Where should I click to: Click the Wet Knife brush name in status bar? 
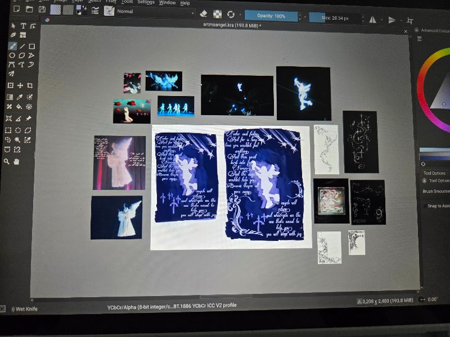pos(24,309)
